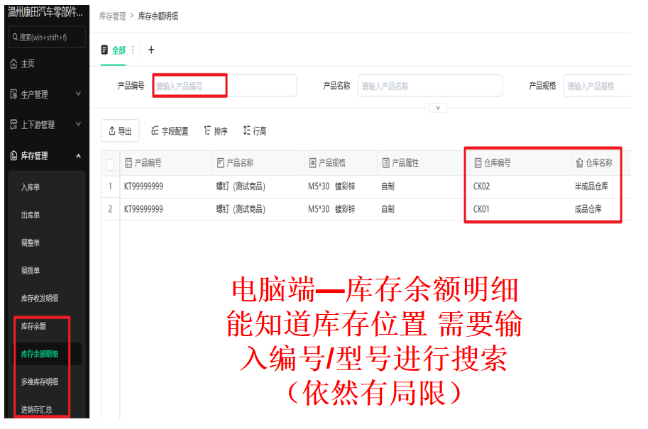The height and width of the screenshot is (429, 648).
Task: Click the 库存管理 breadcrumb link
Action: click(x=112, y=16)
